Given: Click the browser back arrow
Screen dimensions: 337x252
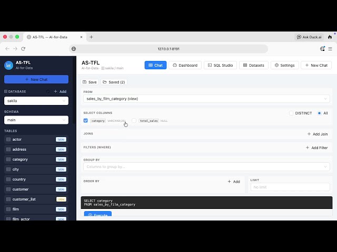Looking at the screenshot, I should click(x=7, y=49).
